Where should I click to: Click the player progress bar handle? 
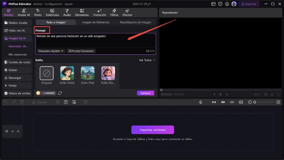click(161, 90)
